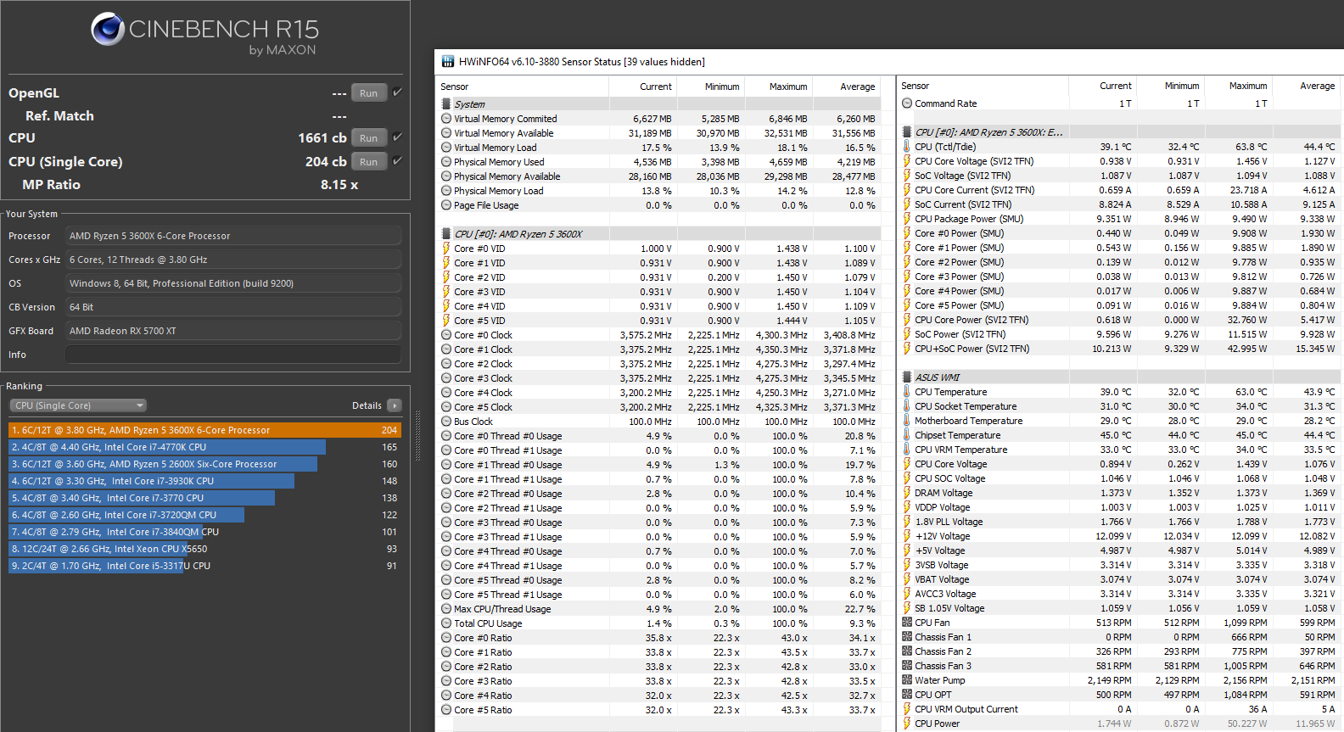This screenshot has height=732, width=1344.
Task: Click Core #5 VID voltage icon
Action: [x=446, y=321]
